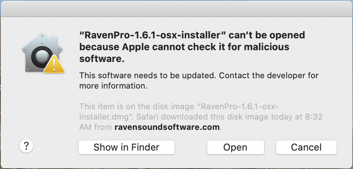Click the yellow warning triangle badge
Screen dimensions: 353x169
pos(54,64)
